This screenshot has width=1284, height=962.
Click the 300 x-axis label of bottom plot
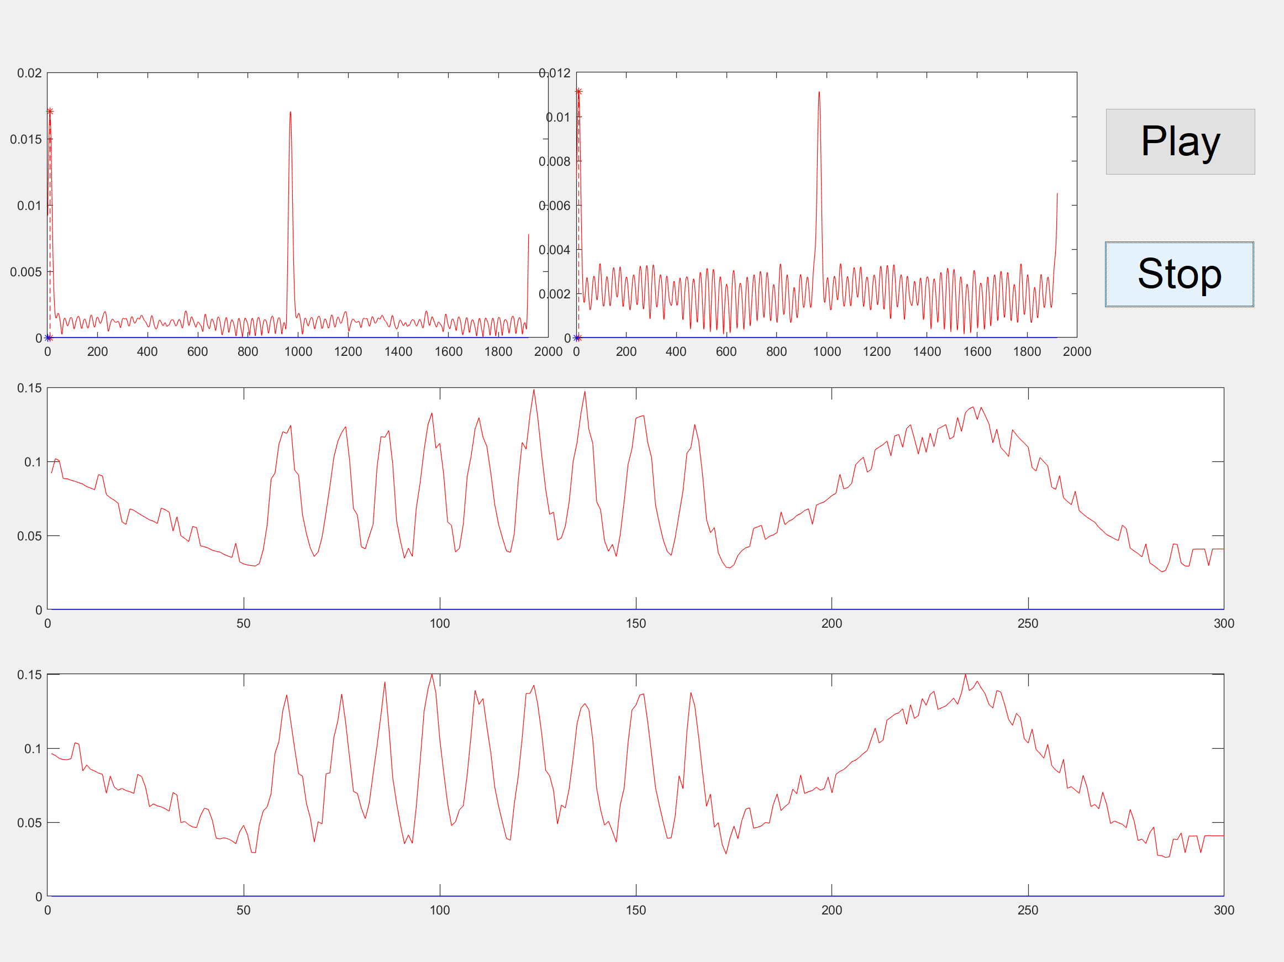1224,910
